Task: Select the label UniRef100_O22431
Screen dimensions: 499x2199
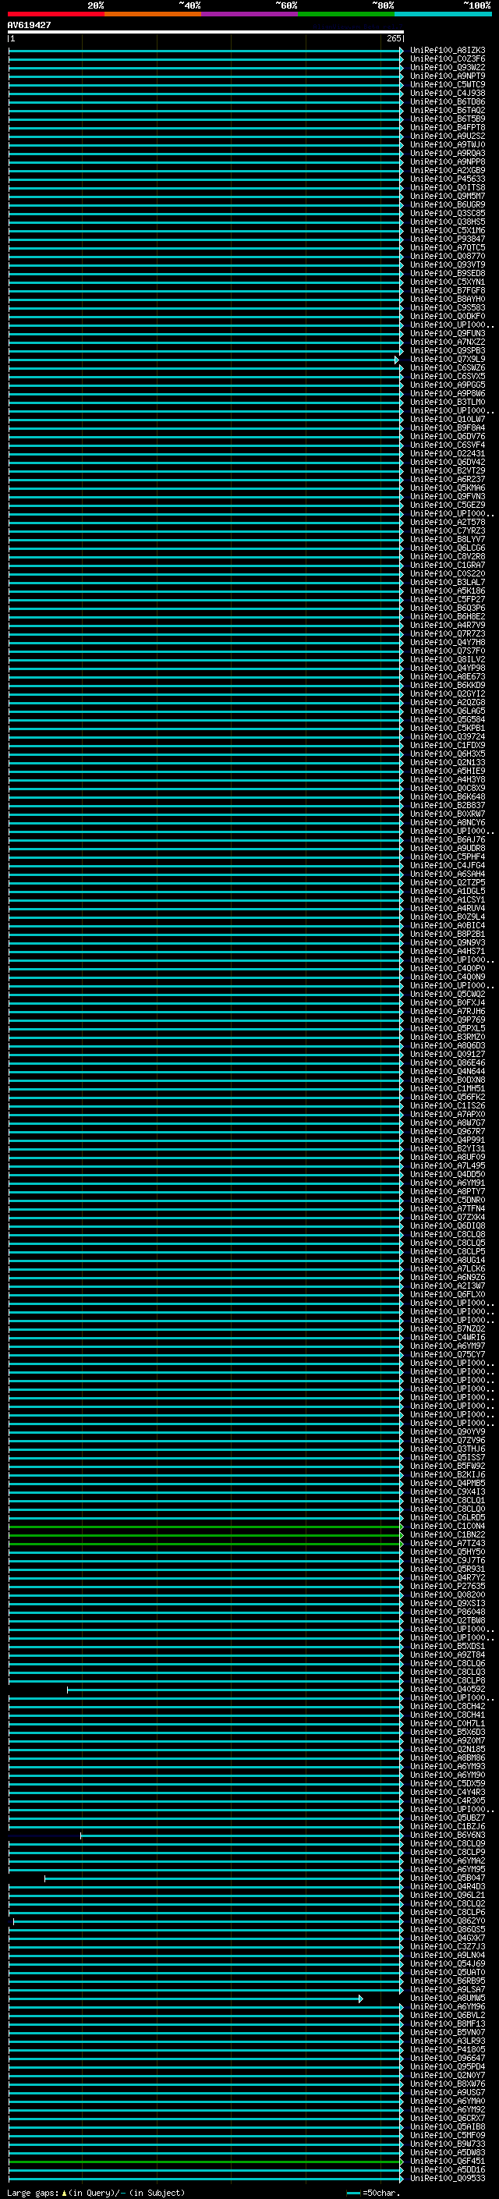Action: pyautogui.click(x=448, y=453)
